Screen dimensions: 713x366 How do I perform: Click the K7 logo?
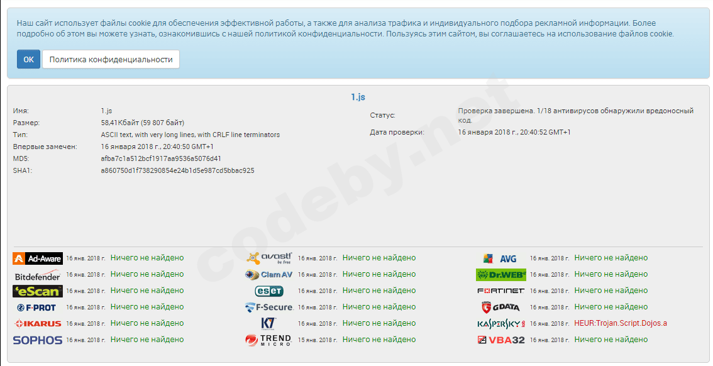click(x=268, y=323)
